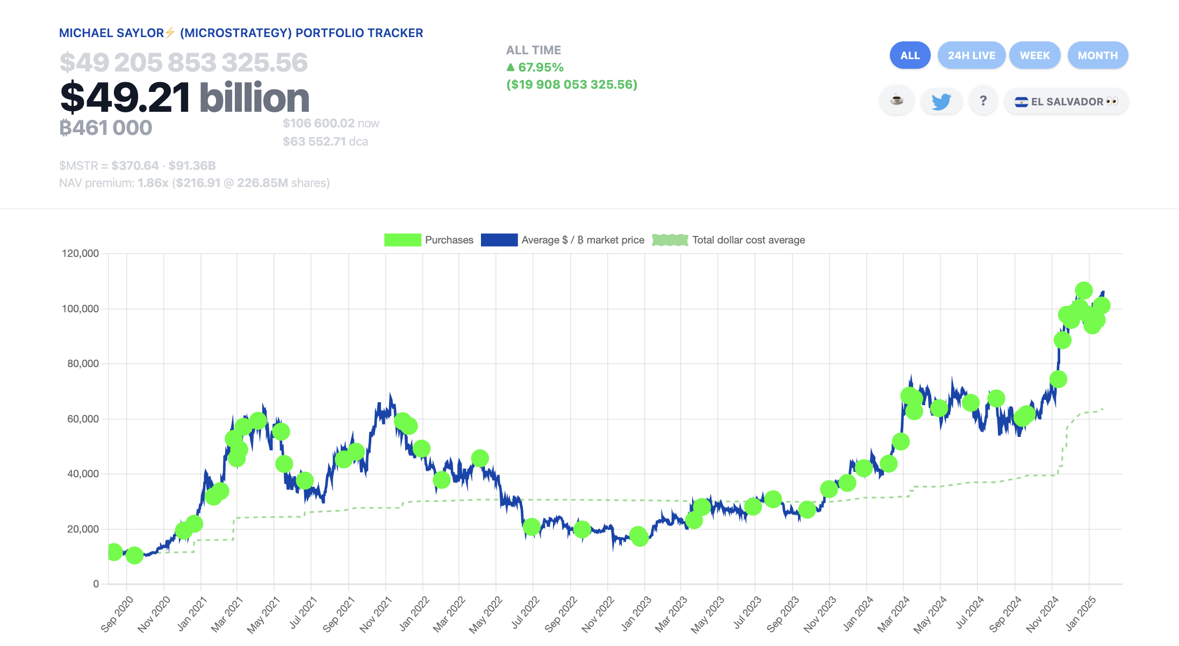1179x646 pixels.
Task: Click the blue market price legend swatch
Action: pos(499,240)
